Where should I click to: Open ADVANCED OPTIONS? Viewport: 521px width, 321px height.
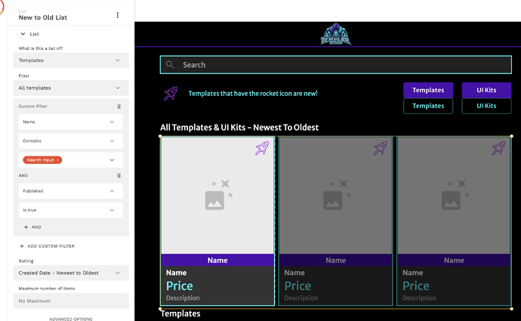71,319
